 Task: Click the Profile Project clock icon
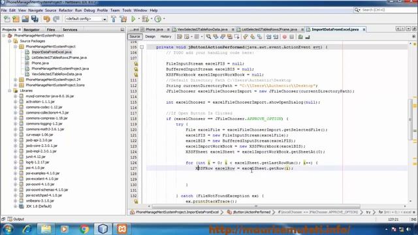point(158,19)
